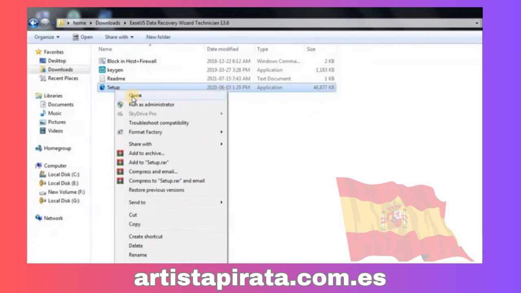Click the Music library icon

[x=43, y=113]
